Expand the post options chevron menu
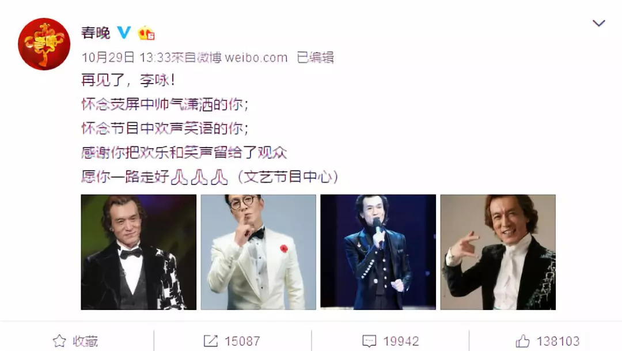Viewport: 622px width, 351px height. pos(598,23)
